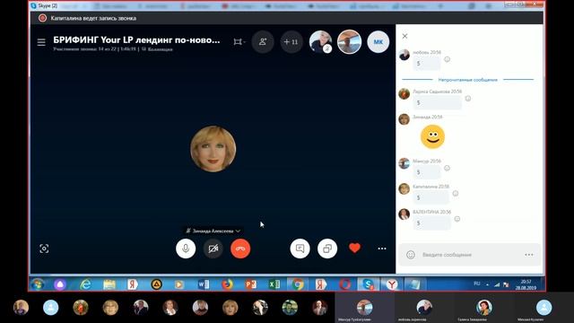Image resolution: width=574 pixels, height=323 pixels.
Task: Open the taskbar clock showing 20:57
Action: (526, 284)
